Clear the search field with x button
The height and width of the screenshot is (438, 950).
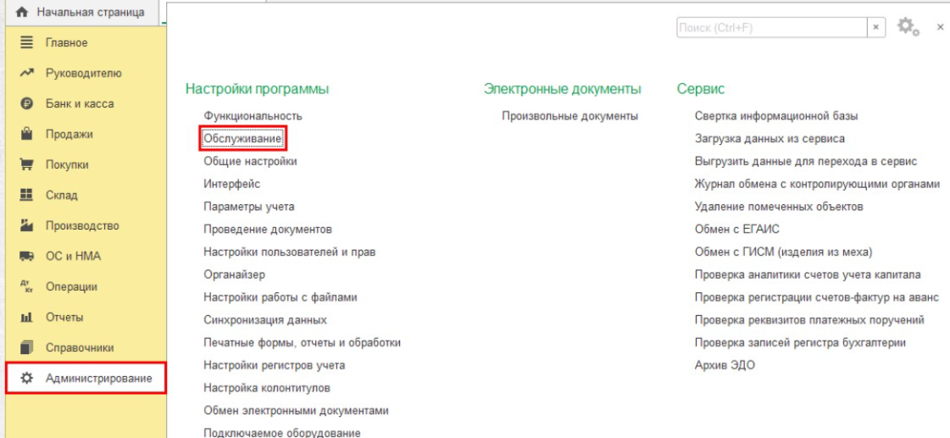coord(876,28)
